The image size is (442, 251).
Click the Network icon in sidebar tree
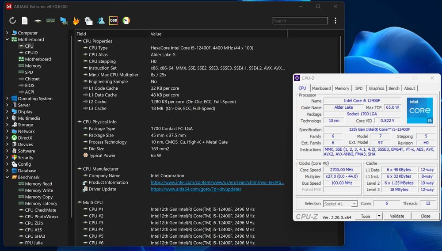[14, 131]
